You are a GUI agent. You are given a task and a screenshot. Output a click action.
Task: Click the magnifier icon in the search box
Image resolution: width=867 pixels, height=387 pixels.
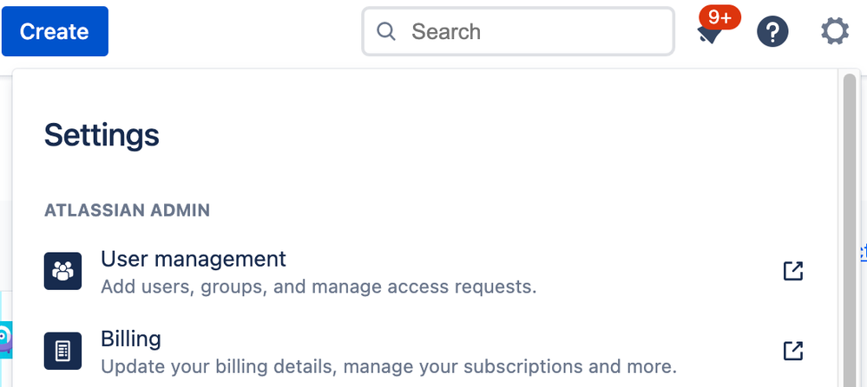(x=386, y=31)
